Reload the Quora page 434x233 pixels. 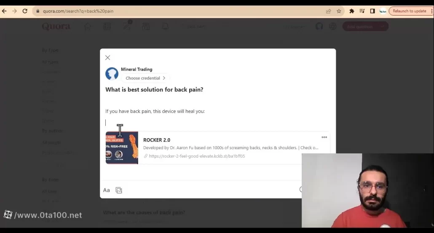click(x=25, y=11)
